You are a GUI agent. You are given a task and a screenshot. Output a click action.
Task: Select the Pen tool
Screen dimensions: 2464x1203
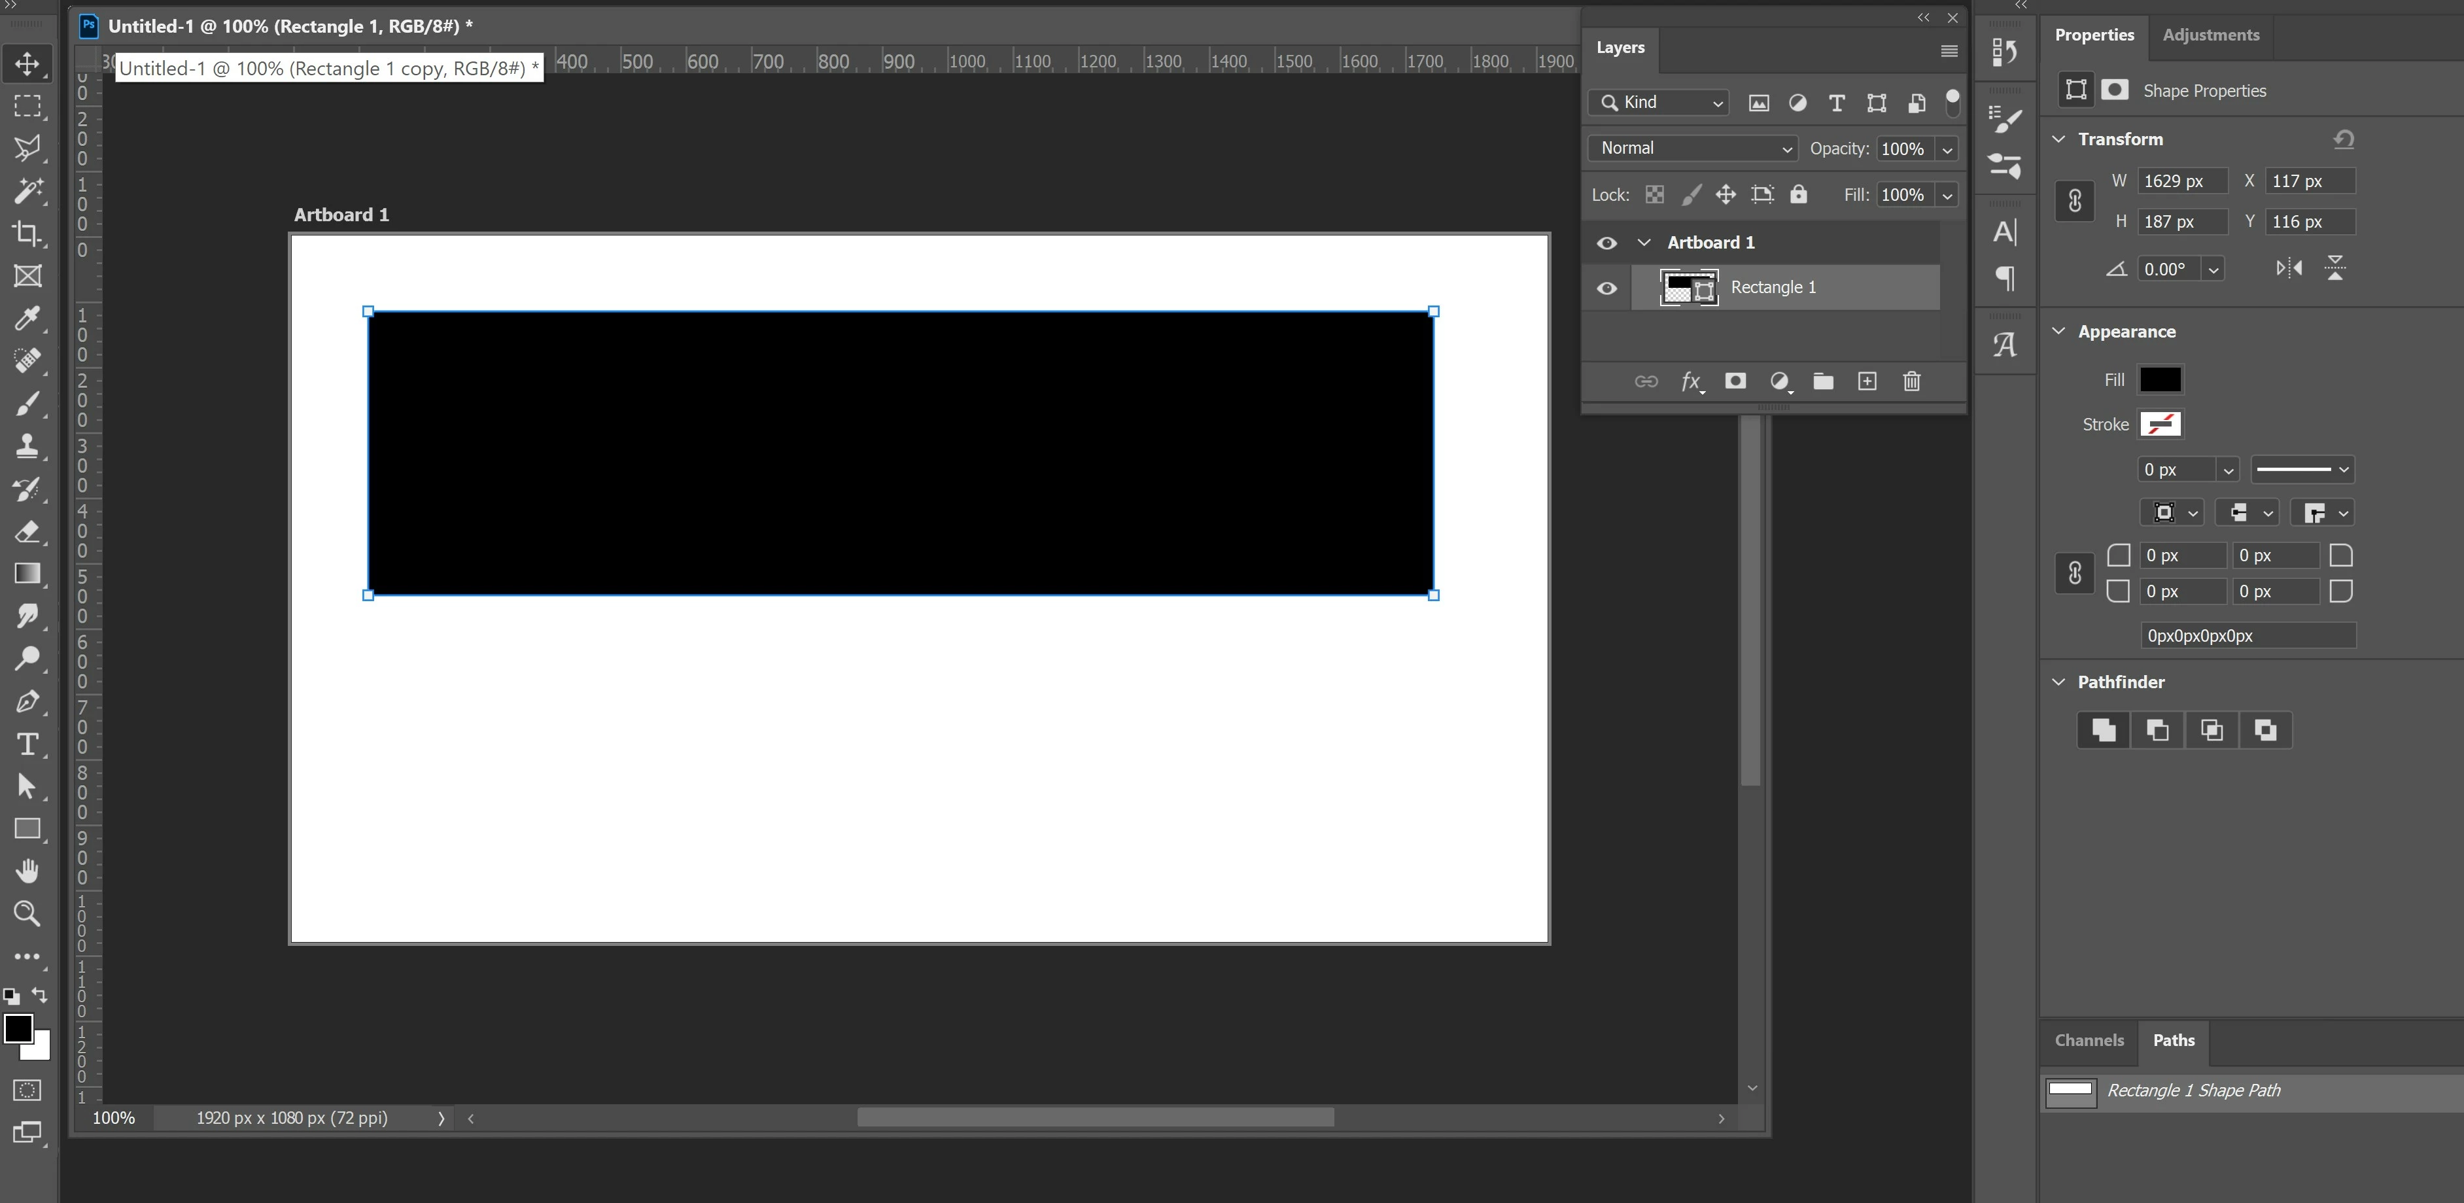click(27, 702)
